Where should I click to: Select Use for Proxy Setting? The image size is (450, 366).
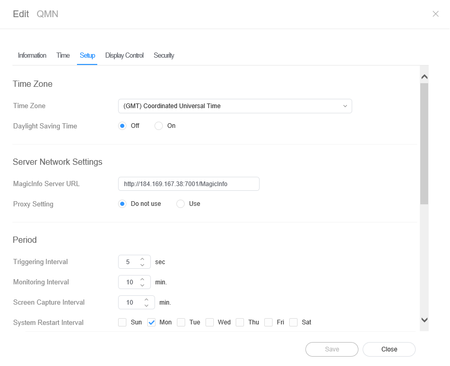181,204
